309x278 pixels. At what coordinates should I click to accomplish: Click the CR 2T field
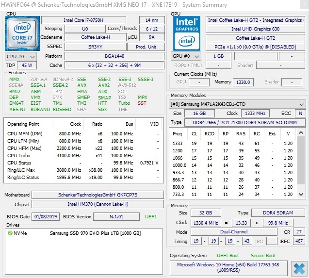[299, 232]
